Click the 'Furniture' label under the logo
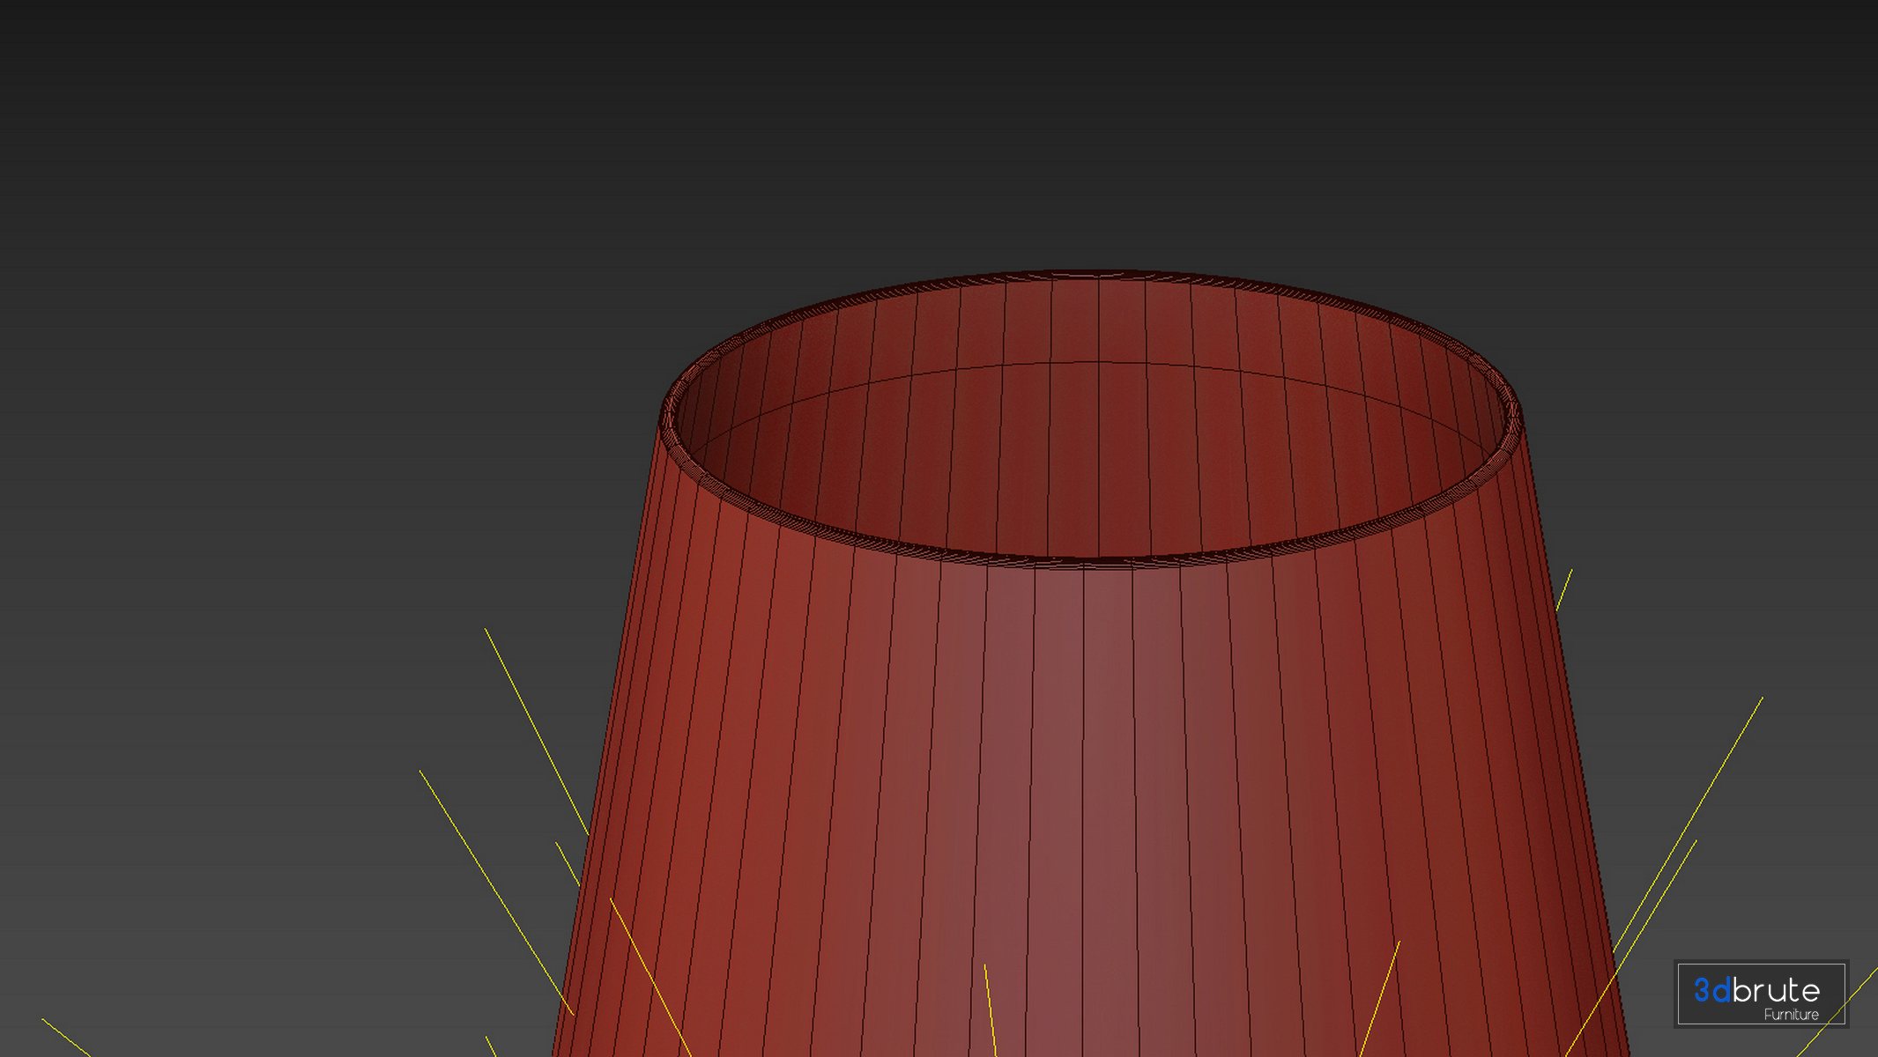The height and width of the screenshot is (1057, 1878). coord(1791,1015)
